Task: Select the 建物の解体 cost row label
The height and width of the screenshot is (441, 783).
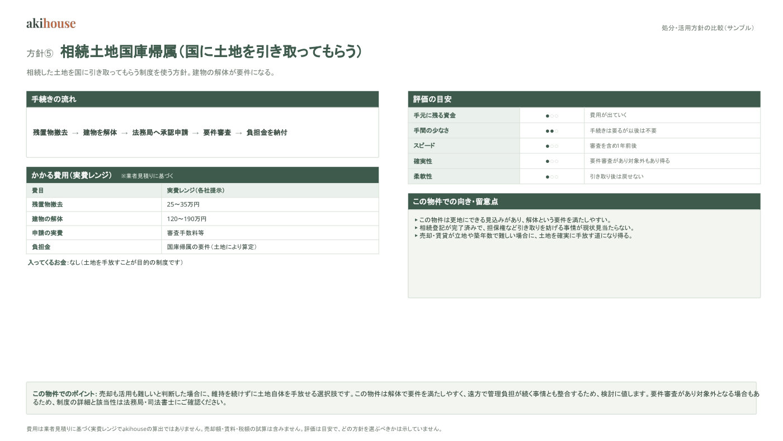Action: click(94, 219)
